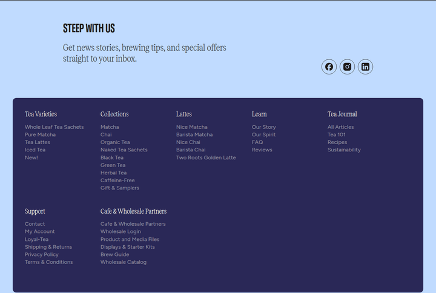
Task: Open the Instagram social icon
Action: tap(347, 67)
